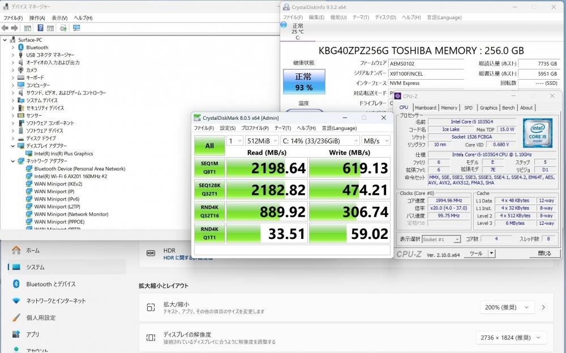The width and height of the screenshot is (566, 353).
Task: Click the firmware field showing AEMS0102
Action: click(x=426, y=63)
